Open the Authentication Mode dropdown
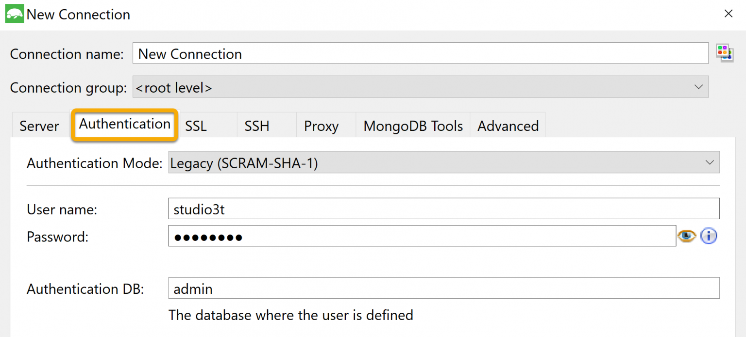 tap(711, 162)
